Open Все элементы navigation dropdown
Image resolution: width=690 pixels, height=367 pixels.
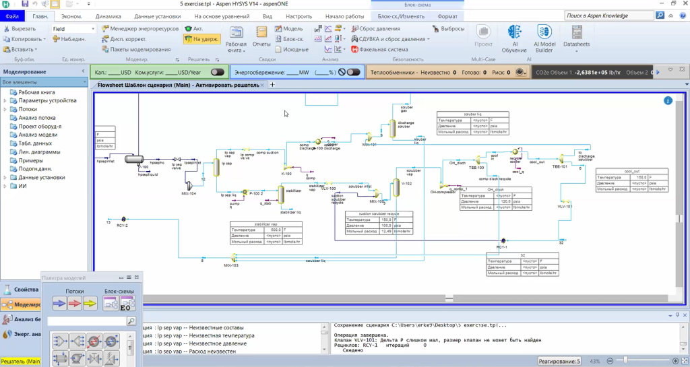point(43,82)
